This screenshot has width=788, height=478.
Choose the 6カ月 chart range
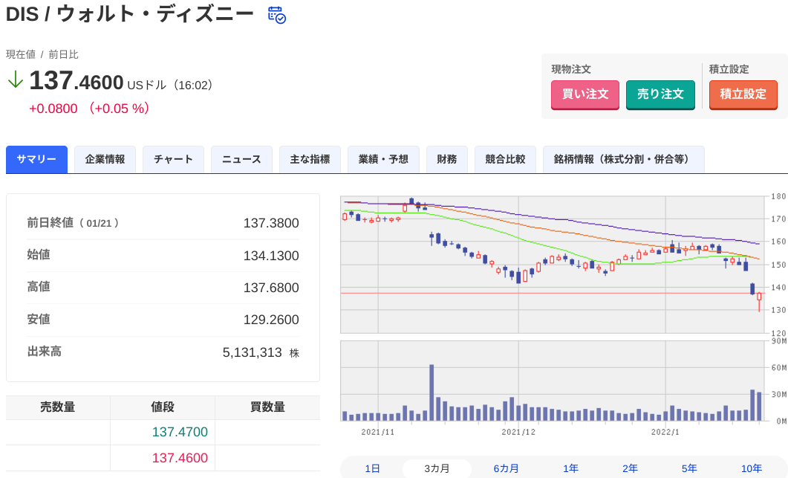point(506,468)
